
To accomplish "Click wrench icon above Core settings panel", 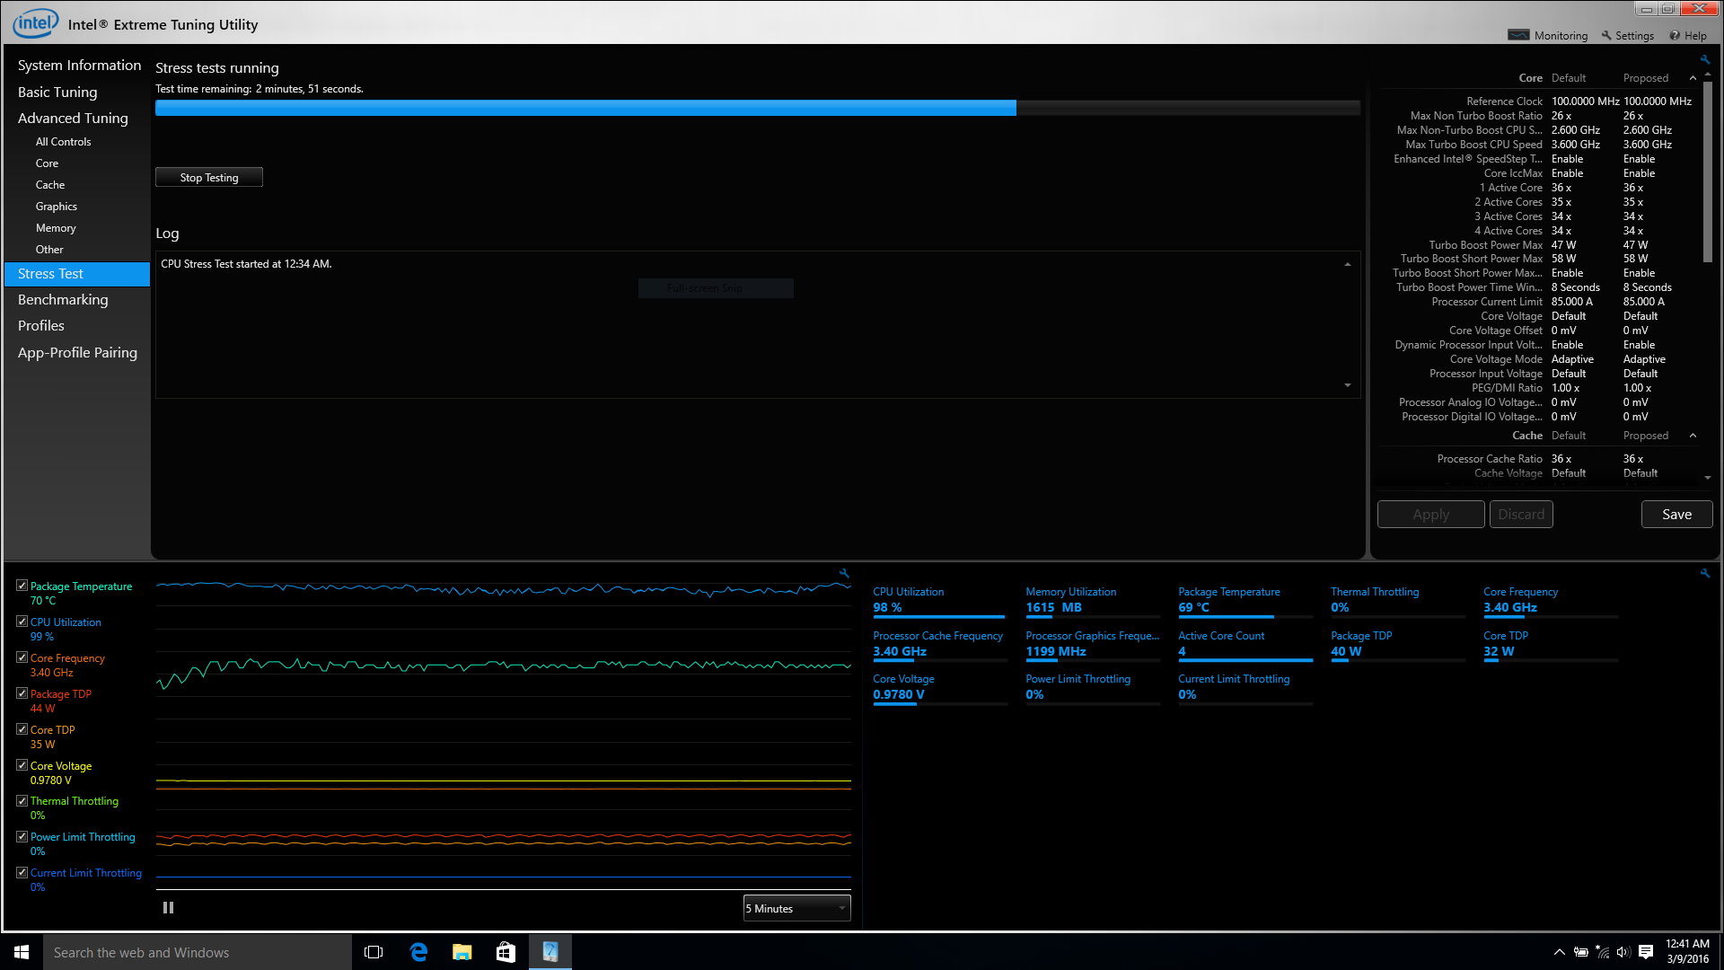I will (x=1704, y=60).
